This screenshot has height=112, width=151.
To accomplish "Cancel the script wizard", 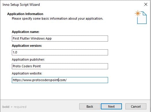I will point(136,107).
